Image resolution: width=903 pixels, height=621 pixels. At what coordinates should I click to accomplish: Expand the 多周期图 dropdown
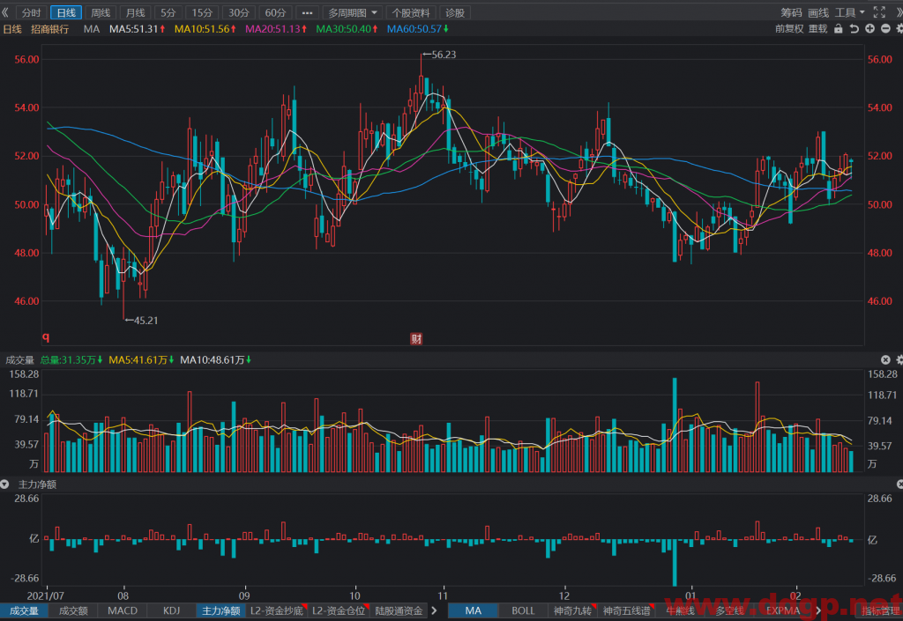[353, 12]
